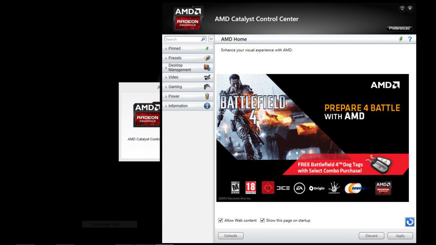Click the Defaults button

(x=231, y=236)
